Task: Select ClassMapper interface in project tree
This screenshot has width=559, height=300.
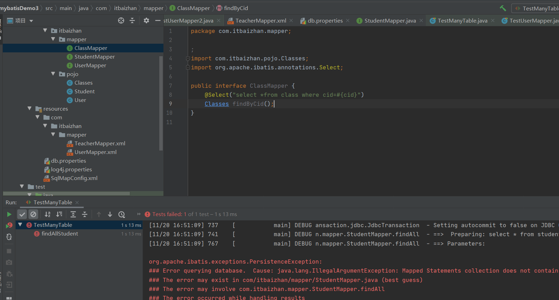Action: click(91, 48)
